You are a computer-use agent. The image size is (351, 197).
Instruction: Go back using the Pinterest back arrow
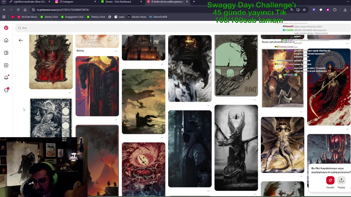[x=21, y=40]
